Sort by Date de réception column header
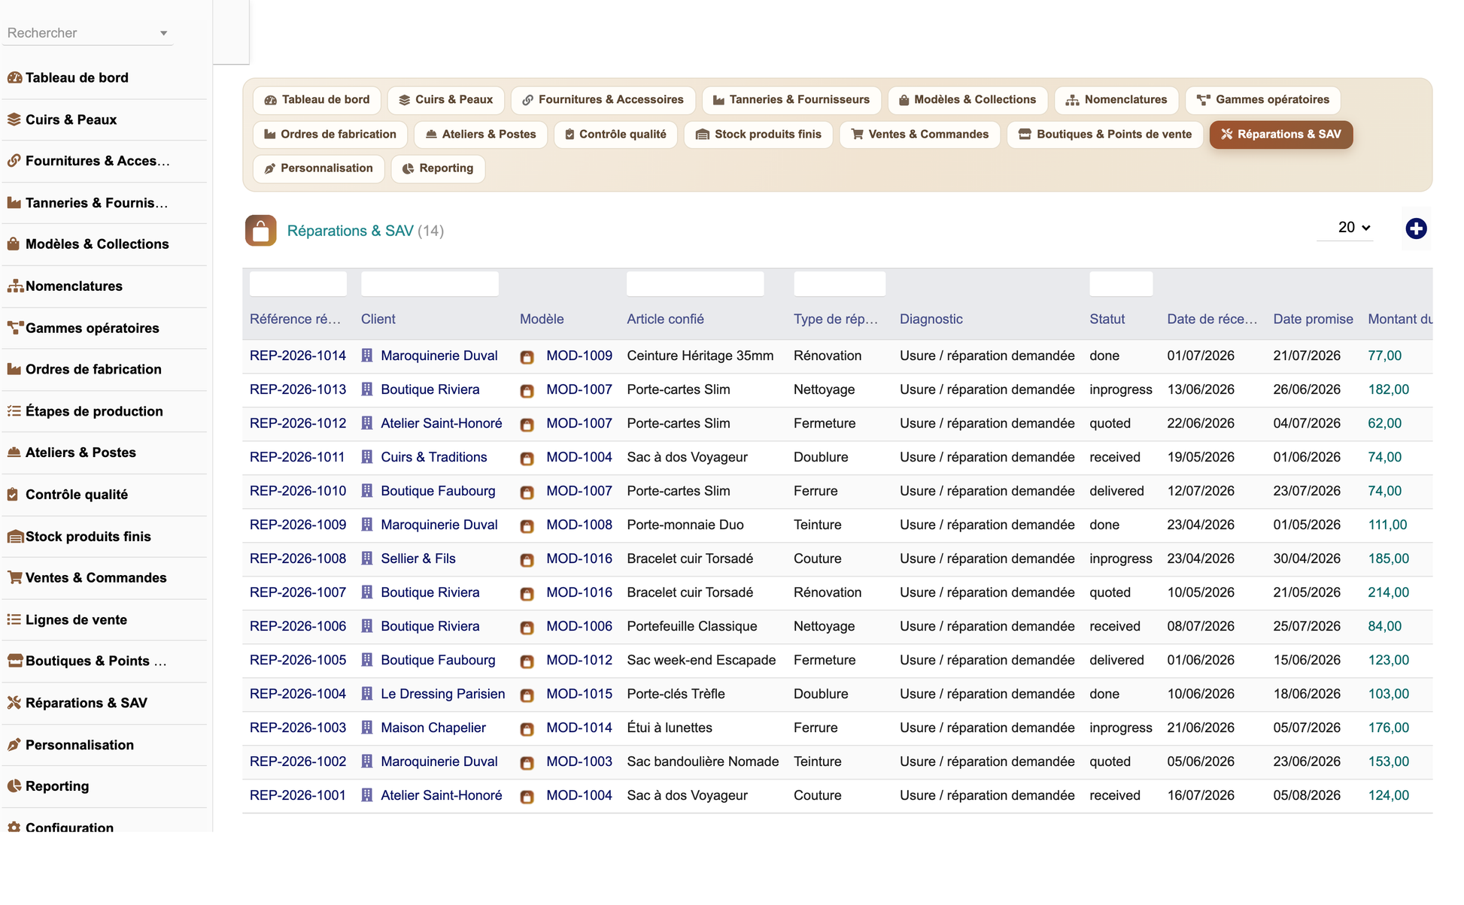 [1211, 319]
